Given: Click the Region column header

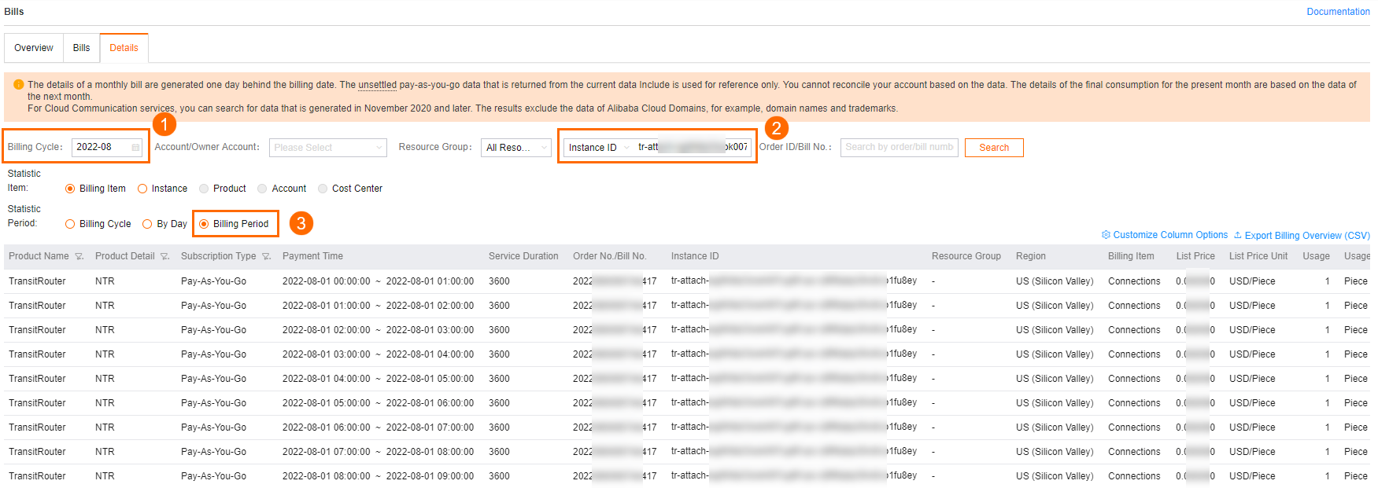Looking at the screenshot, I should (x=1031, y=256).
